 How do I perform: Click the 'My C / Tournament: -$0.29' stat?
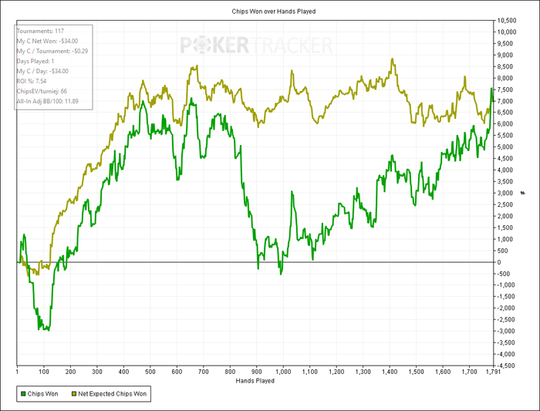click(x=52, y=51)
